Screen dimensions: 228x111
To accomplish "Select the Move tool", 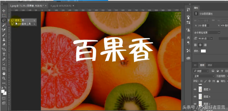I will pos(4,11).
